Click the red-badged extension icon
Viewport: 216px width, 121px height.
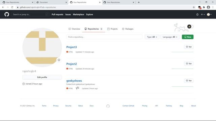pyautogui.click(x=199, y=7)
